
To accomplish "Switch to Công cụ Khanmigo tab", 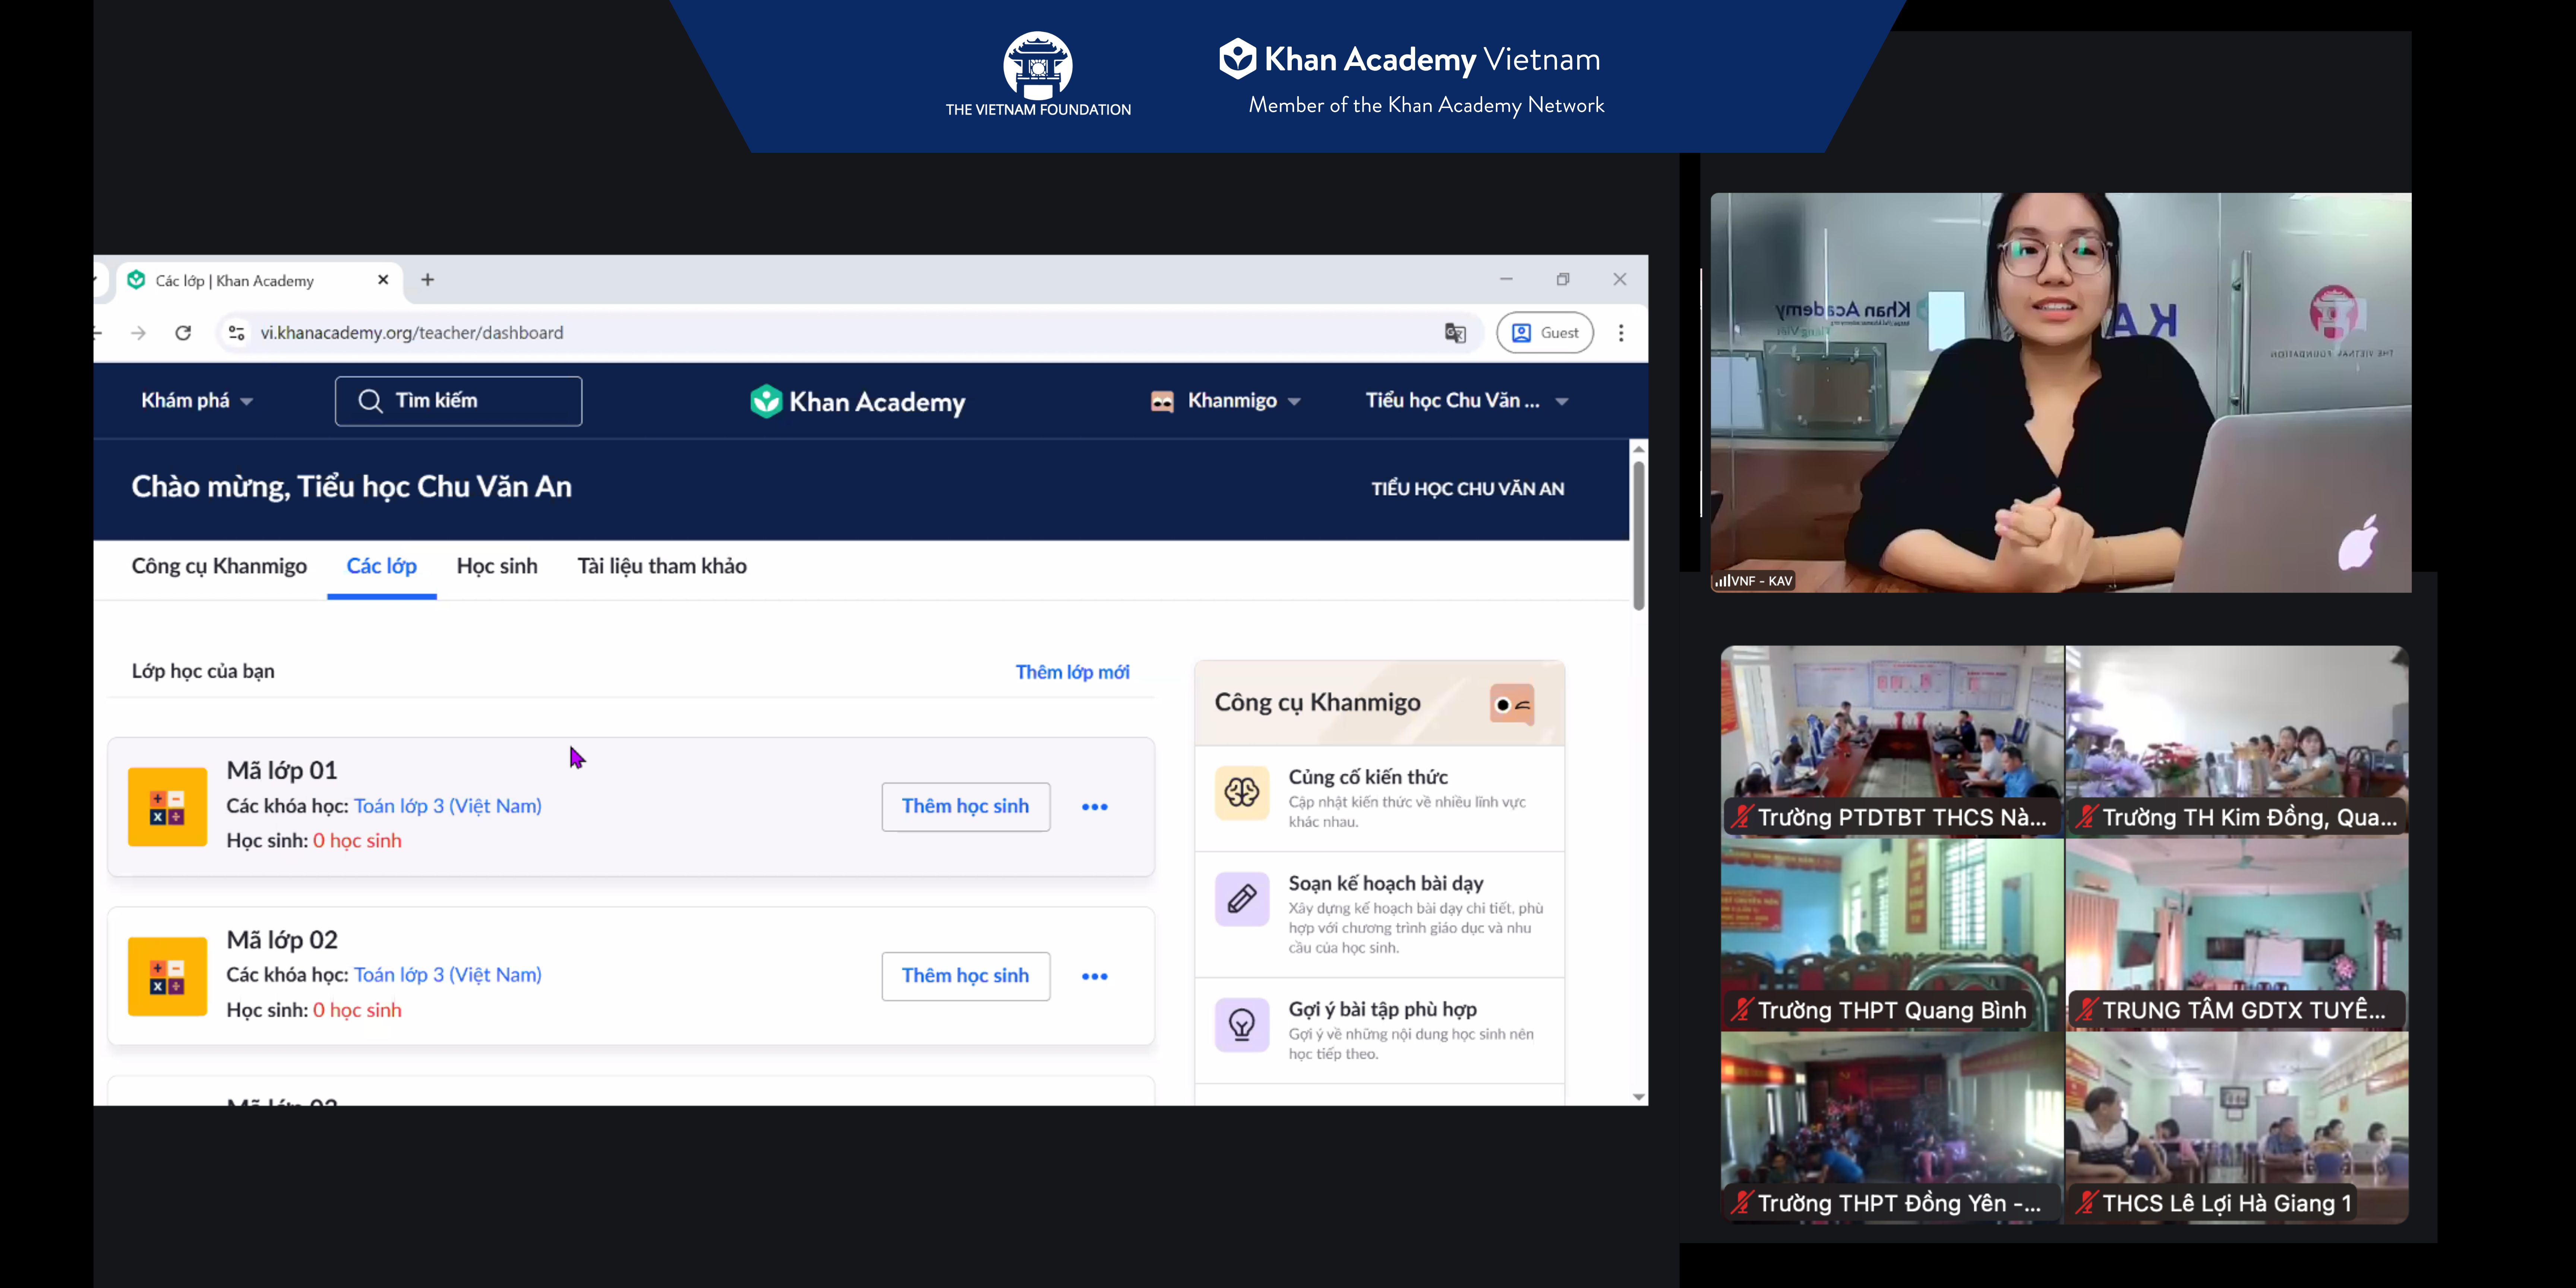I will pyautogui.click(x=219, y=567).
